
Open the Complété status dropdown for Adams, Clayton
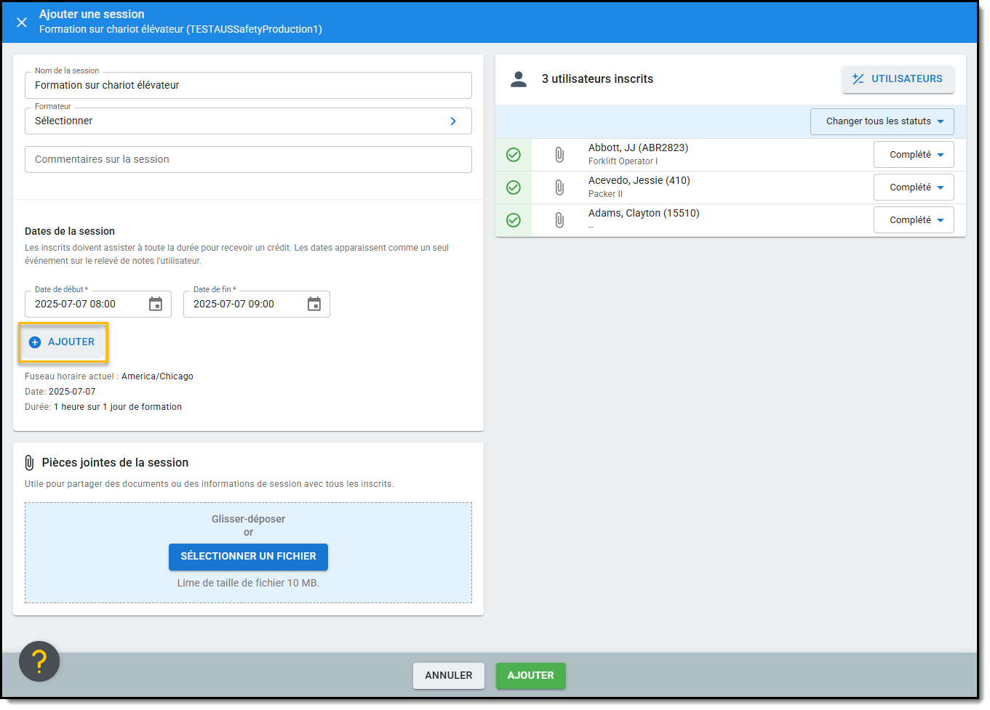(x=914, y=220)
